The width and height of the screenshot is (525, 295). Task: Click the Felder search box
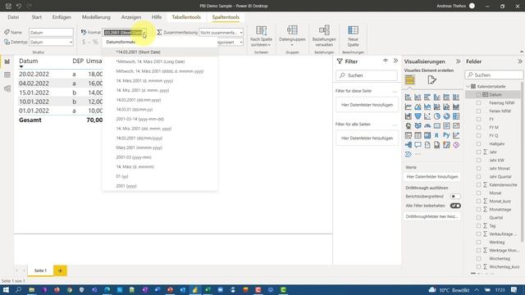coord(494,75)
